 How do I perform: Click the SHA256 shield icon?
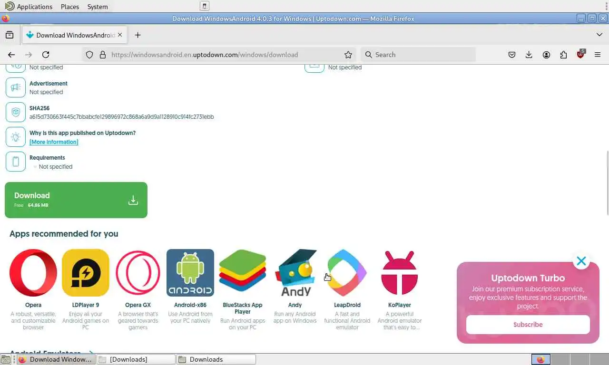pyautogui.click(x=16, y=112)
